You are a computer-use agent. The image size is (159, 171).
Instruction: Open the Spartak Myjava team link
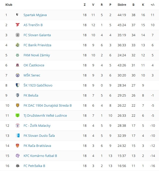[x=35, y=15]
